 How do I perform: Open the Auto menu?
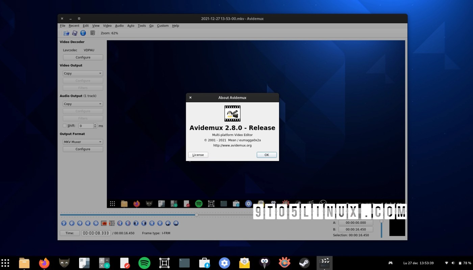coord(131,26)
